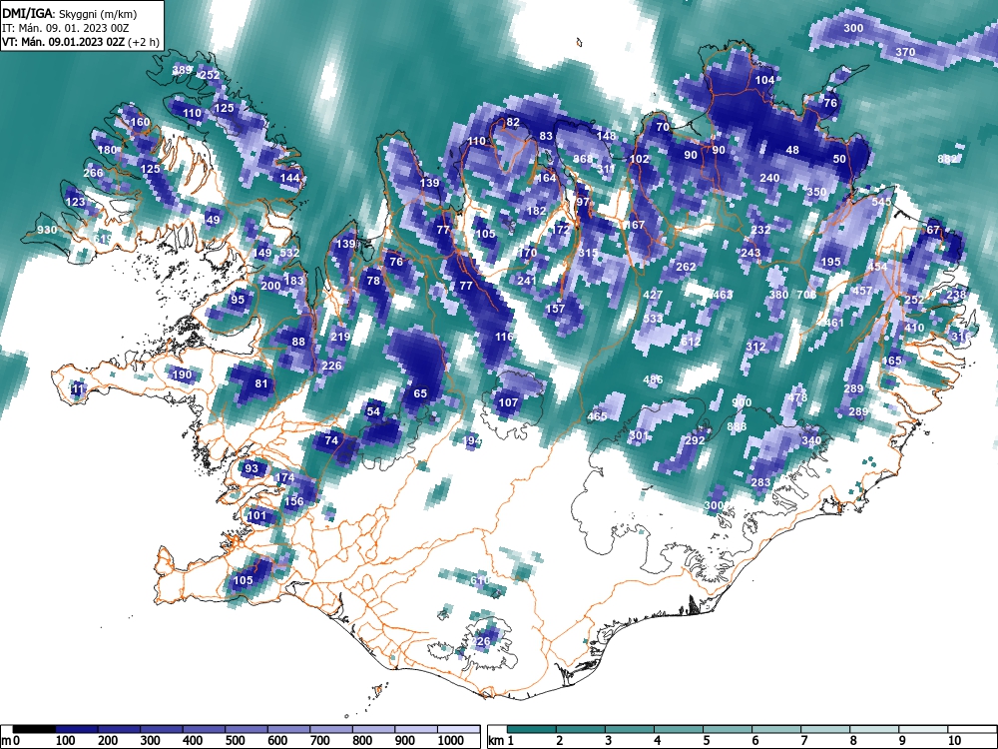The image size is (998, 749).
Task: Select the 50 visibility value on the map
Action: pyautogui.click(x=840, y=159)
